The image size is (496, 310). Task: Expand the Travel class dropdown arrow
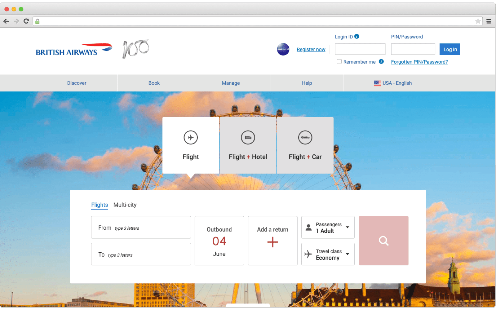(348, 254)
